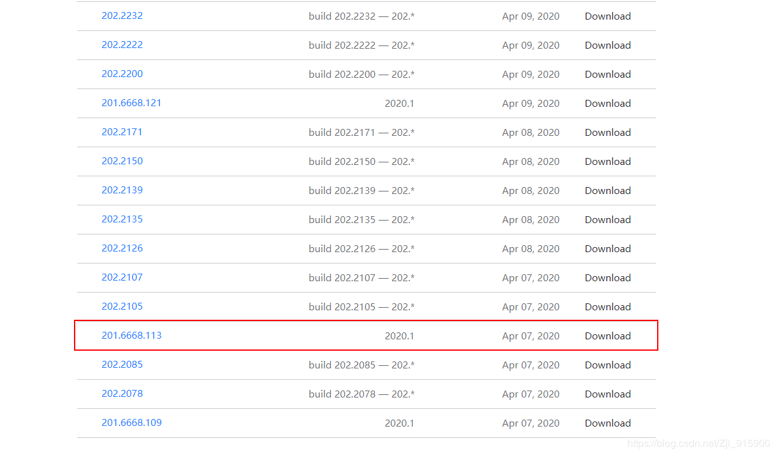Open highlighted version 201.6668.113 link
This screenshot has height=455, width=776.
click(x=132, y=336)
